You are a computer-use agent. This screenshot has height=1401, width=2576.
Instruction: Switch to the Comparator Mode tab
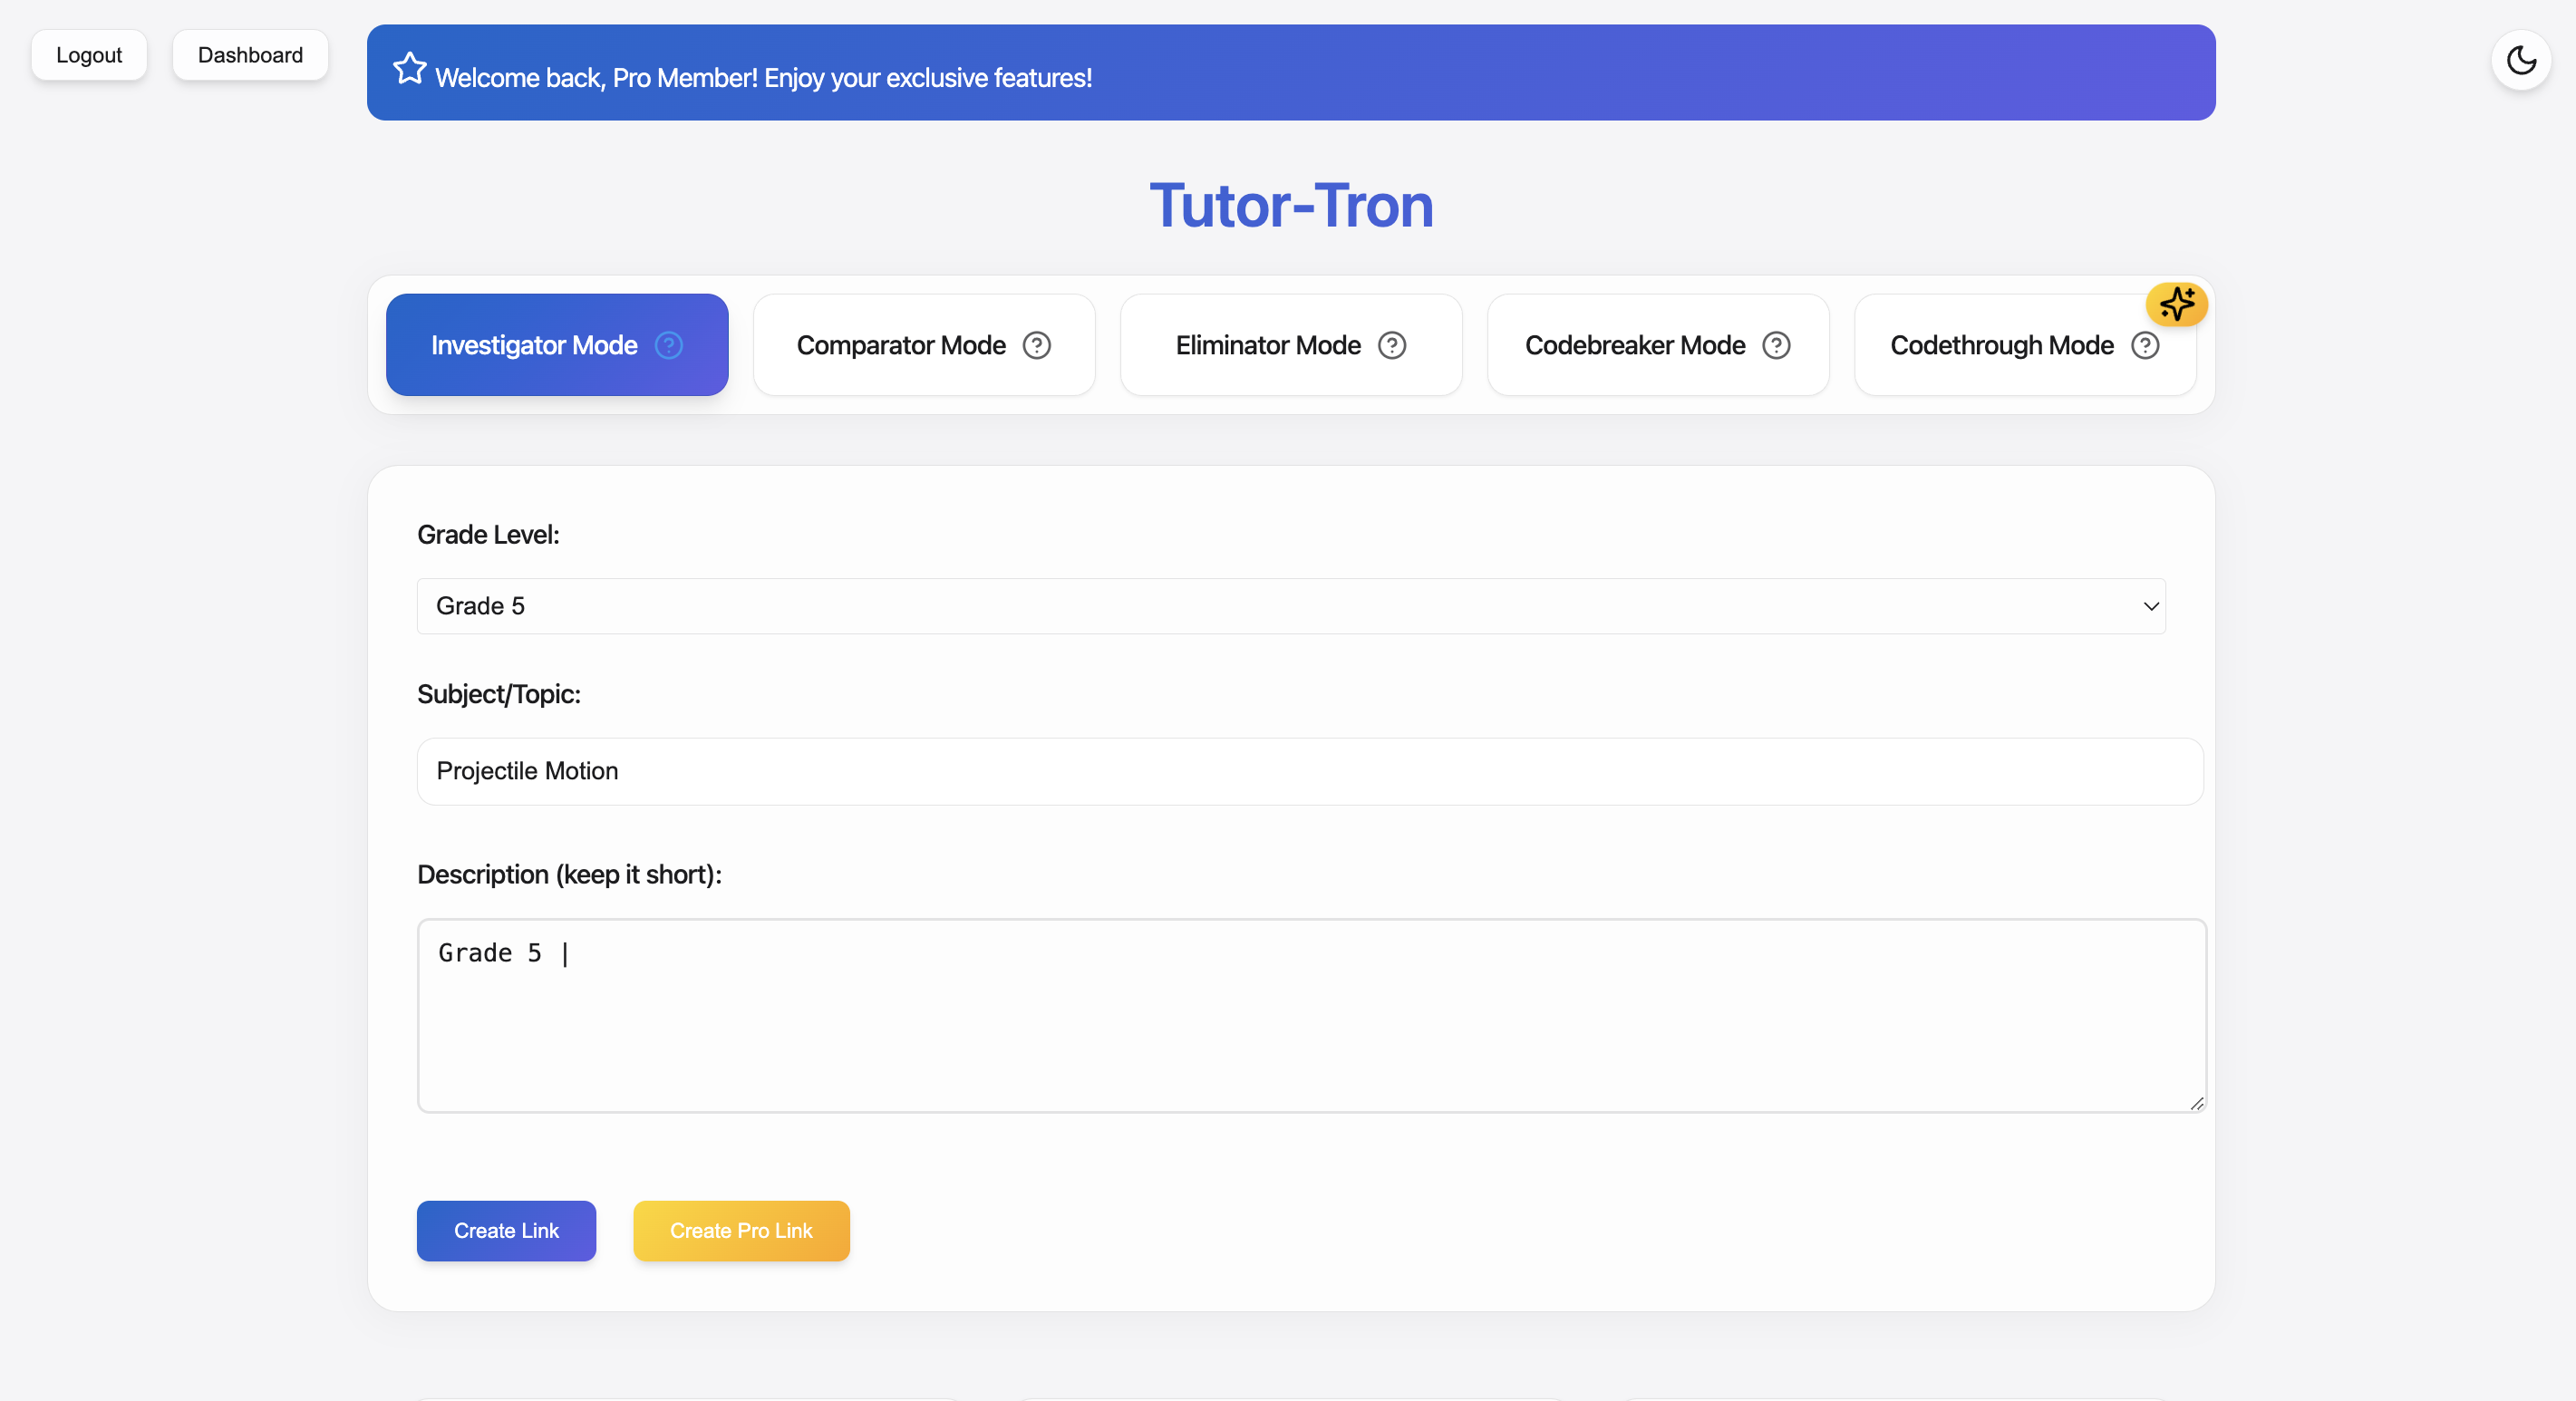tap(924, 345)
